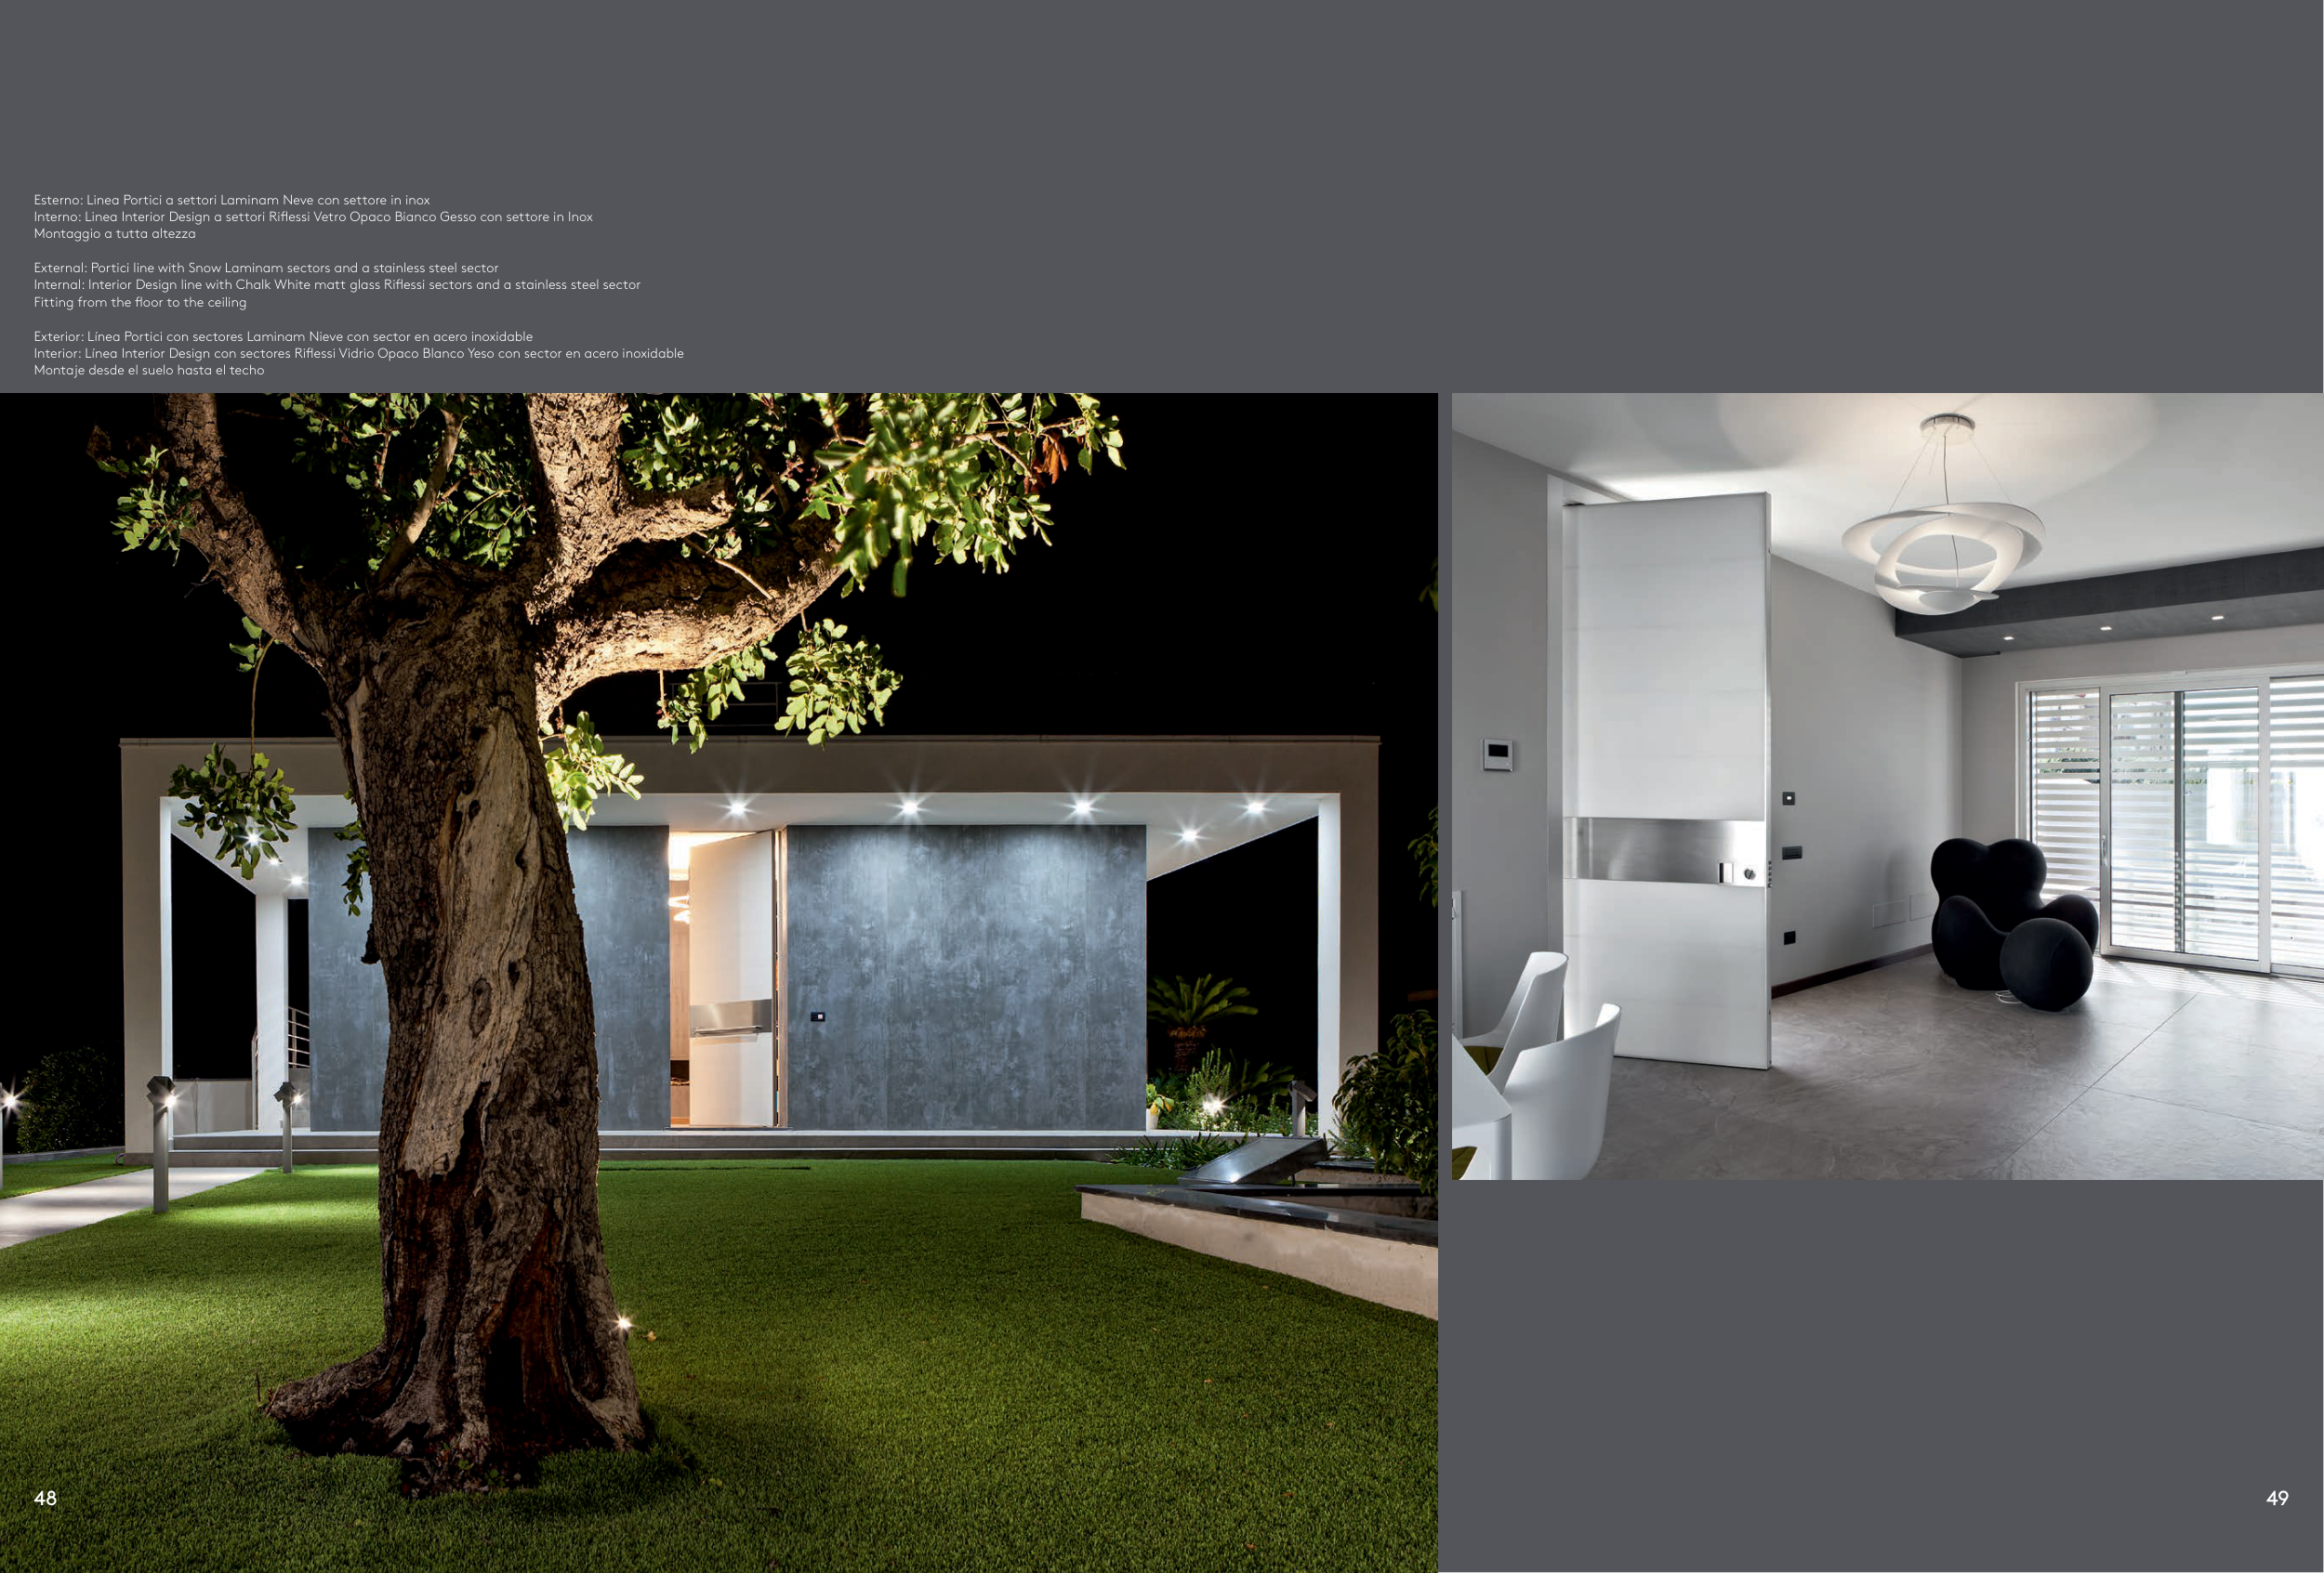Click the page number 49
Screen dimensions: 2324x1573
click(x=2277, y=1498)
